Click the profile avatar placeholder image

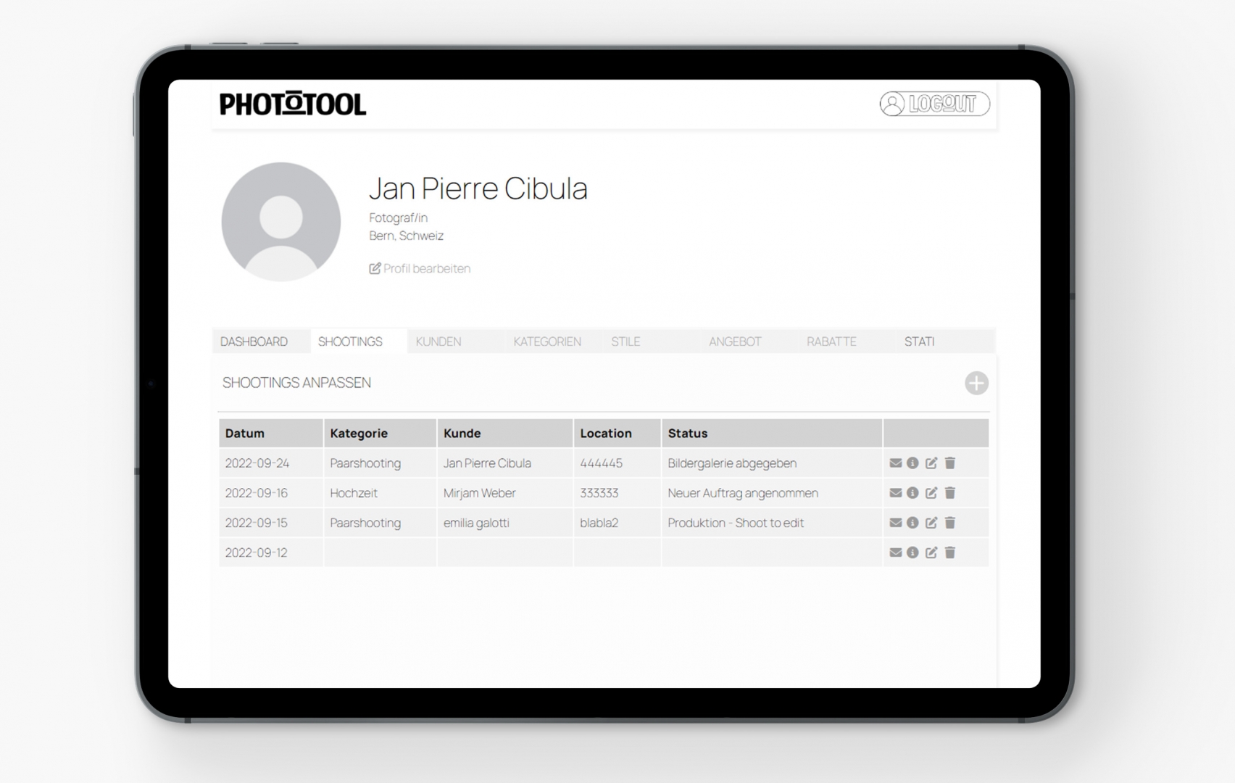click(281, 222)
